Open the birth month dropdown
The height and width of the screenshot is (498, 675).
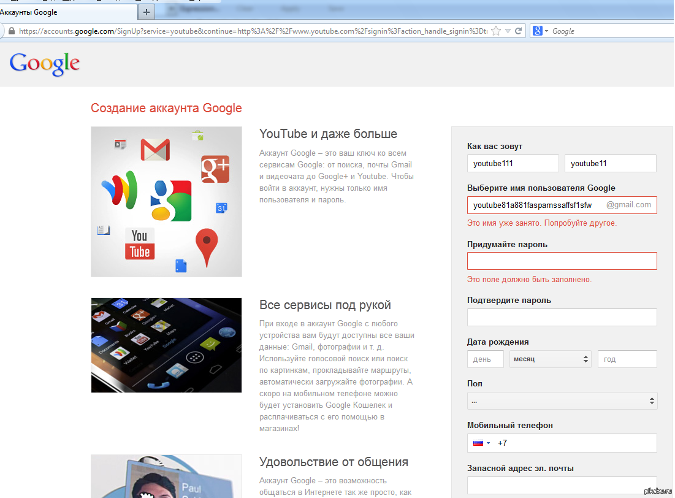pos(550,359)
